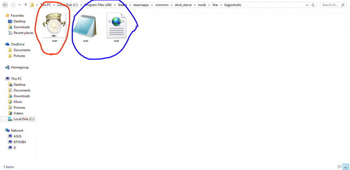Click the '3 items' status bar text
Screen dimensions: 350x170
pos(9,167)
